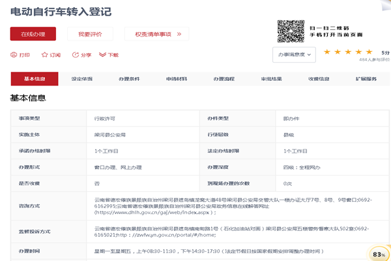Go to the 办理流程 tab
Screen dimensions: 391x261
224,79
